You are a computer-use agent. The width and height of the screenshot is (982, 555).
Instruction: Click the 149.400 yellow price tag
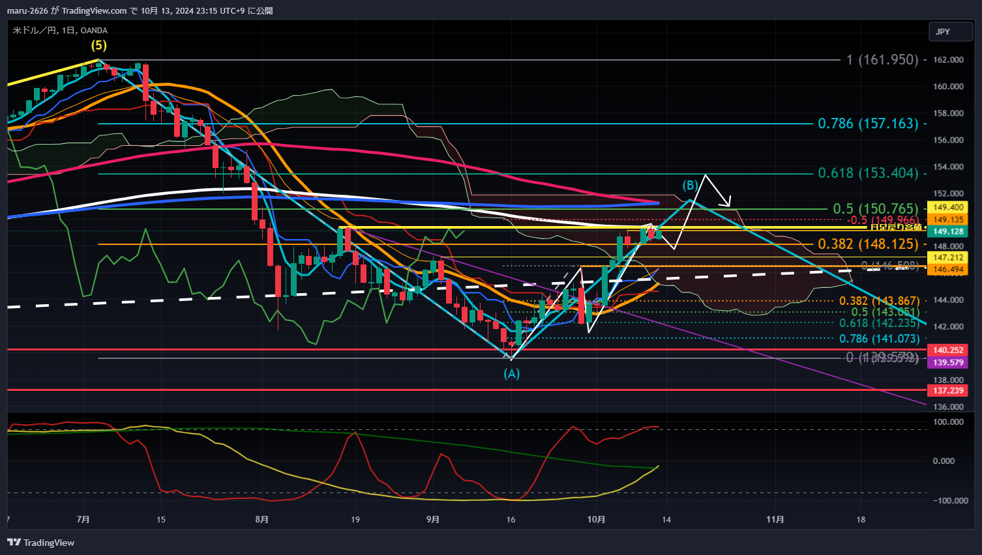948,207
